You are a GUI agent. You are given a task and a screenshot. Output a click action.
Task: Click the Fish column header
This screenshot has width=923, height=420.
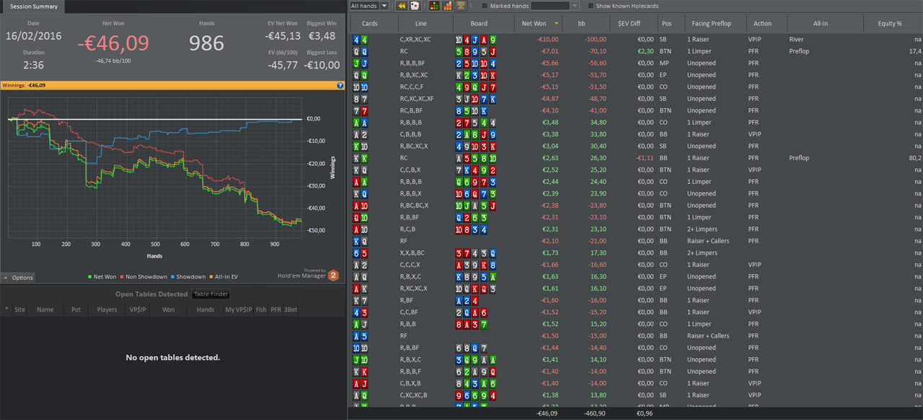click(260, 310)
